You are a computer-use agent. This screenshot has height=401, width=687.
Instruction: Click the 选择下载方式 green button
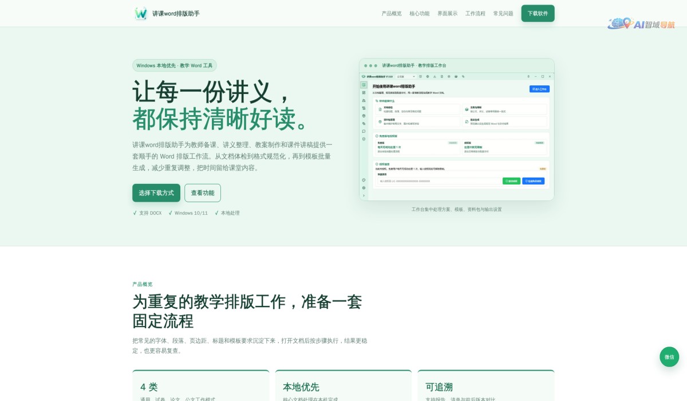[156, 193]
